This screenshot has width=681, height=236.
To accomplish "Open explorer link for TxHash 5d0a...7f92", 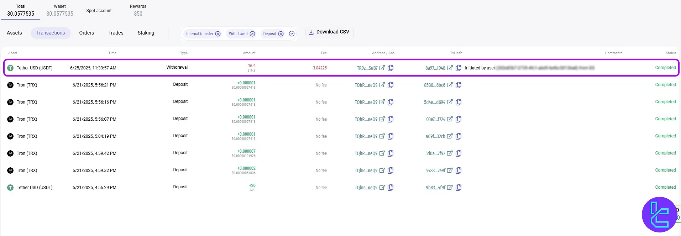I will pos(450,153).
